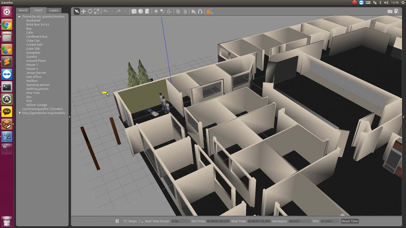Open the system volume indicator

point(386,3)
